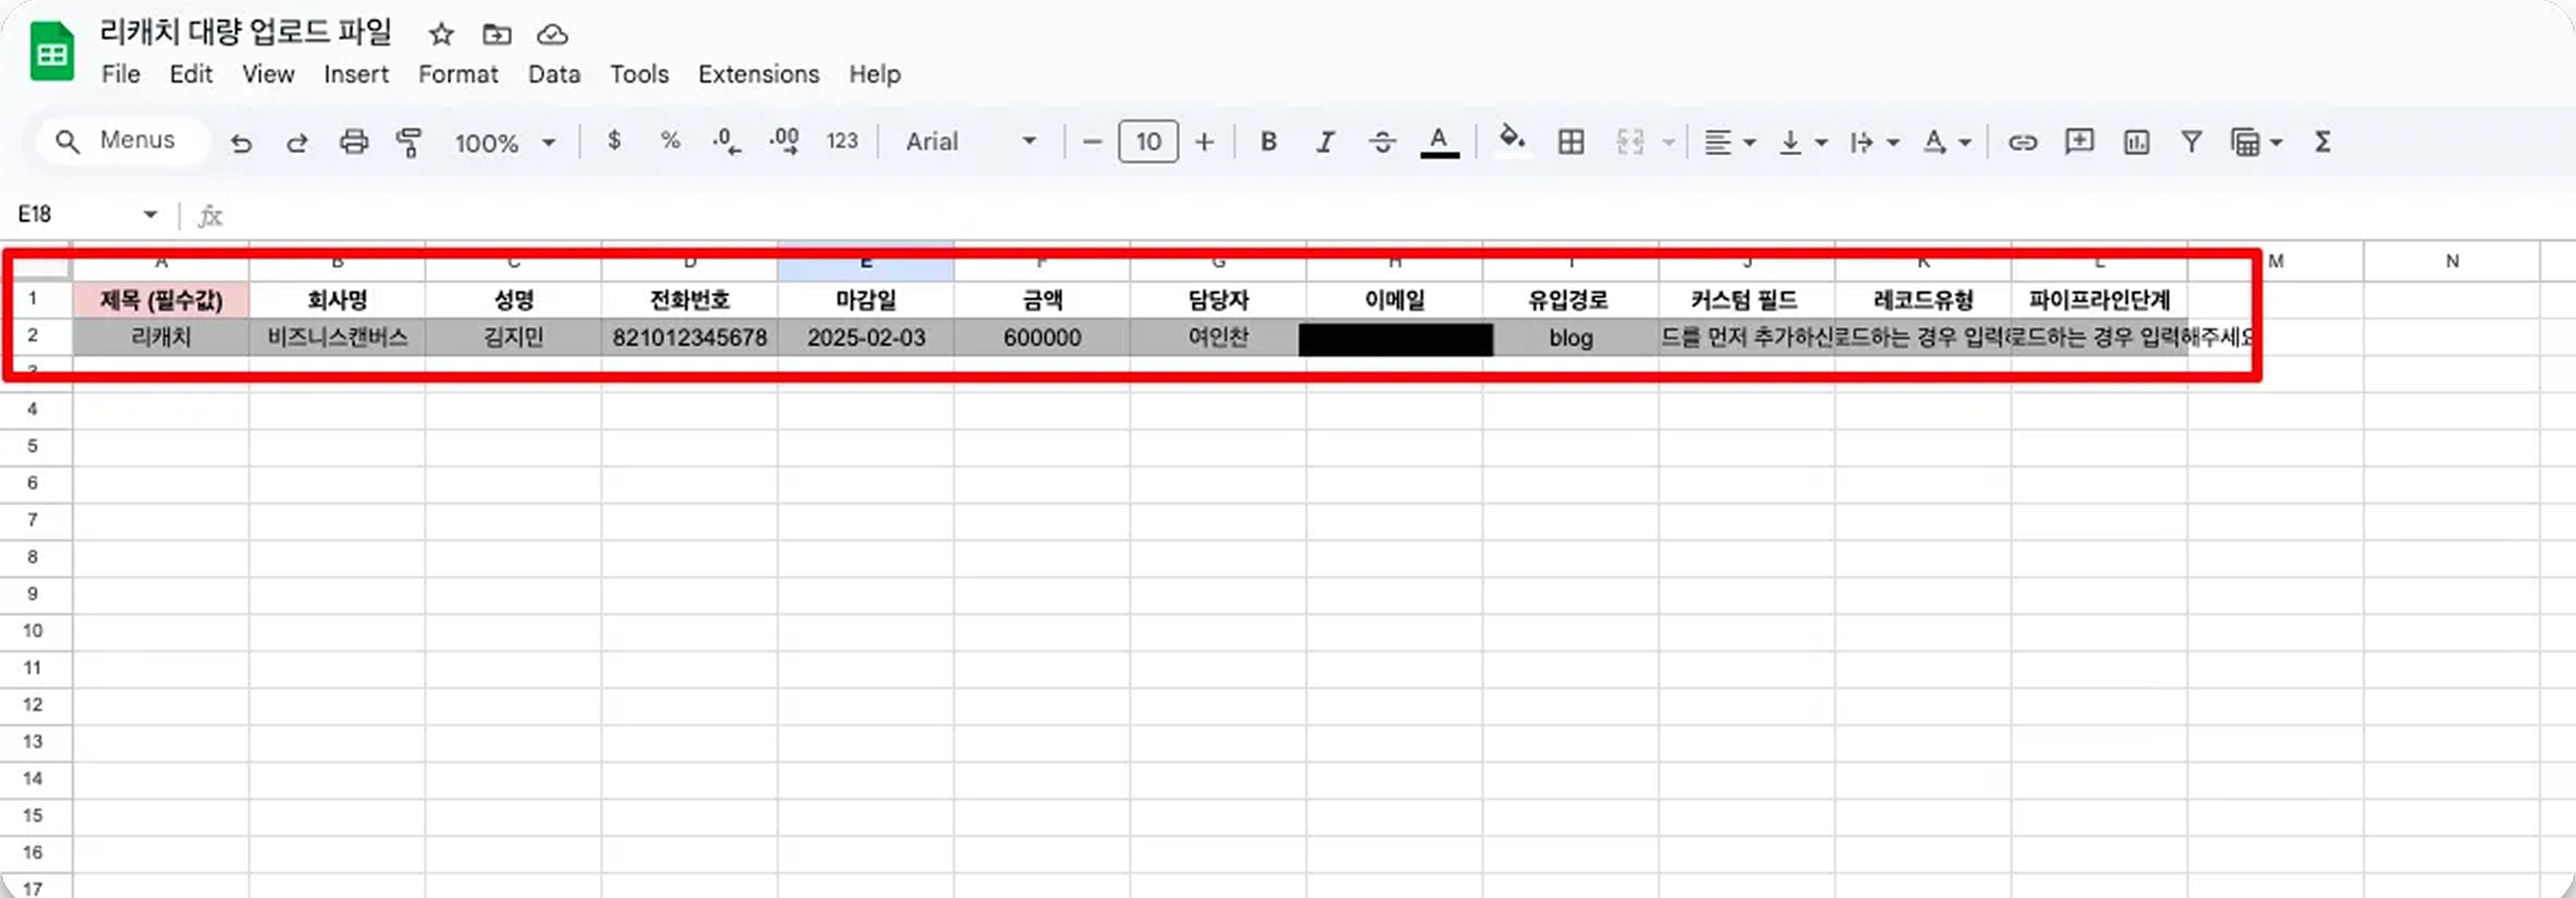Expand the cell name box dropdown
2576x898 pixels.
[x=150, y=214]
